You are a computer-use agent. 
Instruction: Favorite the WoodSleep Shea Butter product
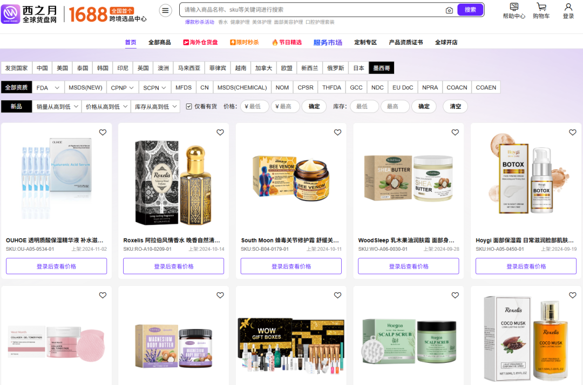click(x=455, y=132)
